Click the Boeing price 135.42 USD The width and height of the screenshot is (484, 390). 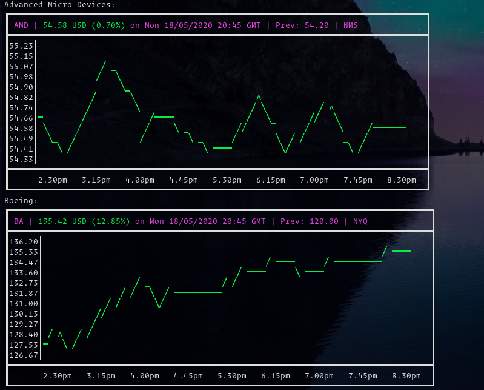tap(62, 221)
